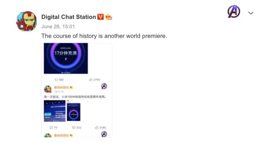The width and height of the screenshot is (266, 142).
Task: Open the blue presentation slide thumbnail
Action: 54,111
